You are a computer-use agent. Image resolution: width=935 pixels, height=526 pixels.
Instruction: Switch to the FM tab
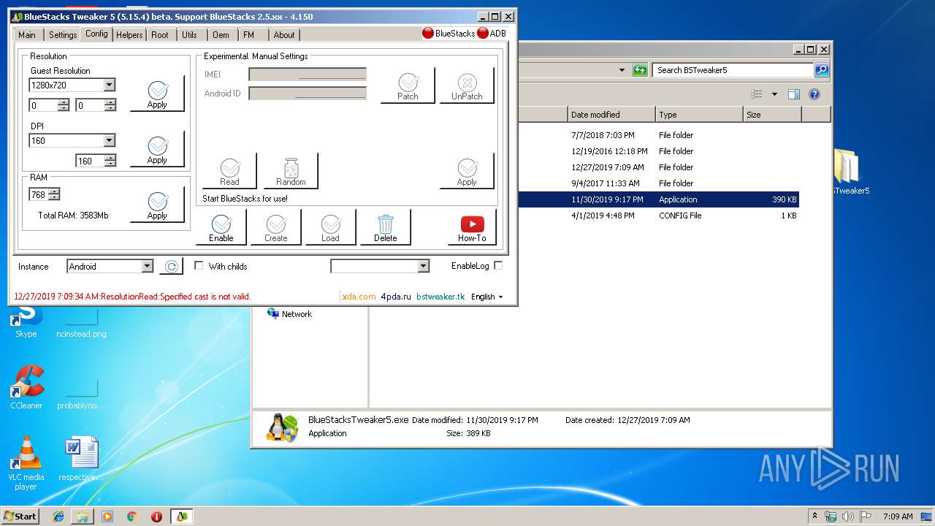click(x=249, y=34)
